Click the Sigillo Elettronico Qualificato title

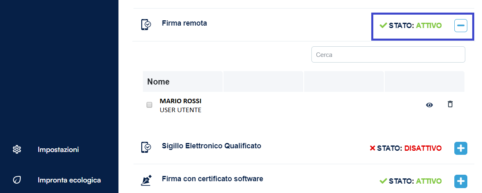[x=211, y=145]
